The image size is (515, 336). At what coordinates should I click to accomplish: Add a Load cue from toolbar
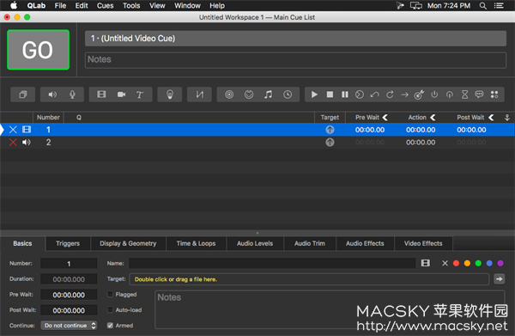click(360, 95)
